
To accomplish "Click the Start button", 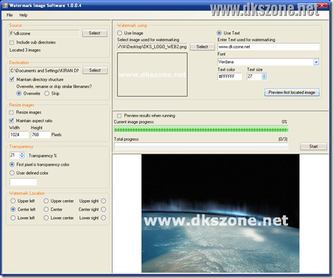I will tap(313, 146).
